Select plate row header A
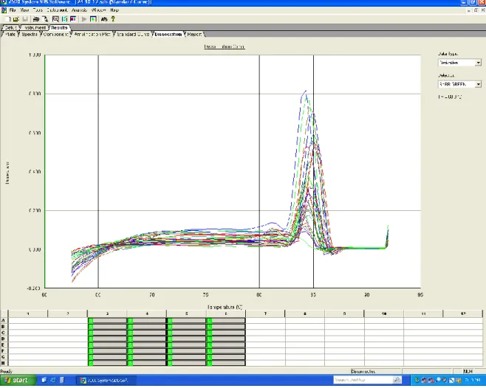The width and height of the screenshot is (486, 388). pyautogui.click(x=4, y=320)
